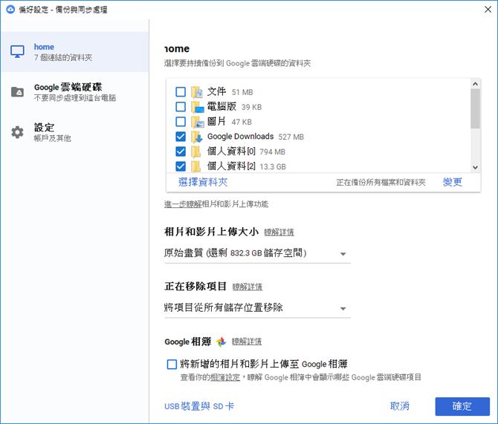Close the preferences window
The width and height of the screenshot is (498, 424).
coord(488,10)
